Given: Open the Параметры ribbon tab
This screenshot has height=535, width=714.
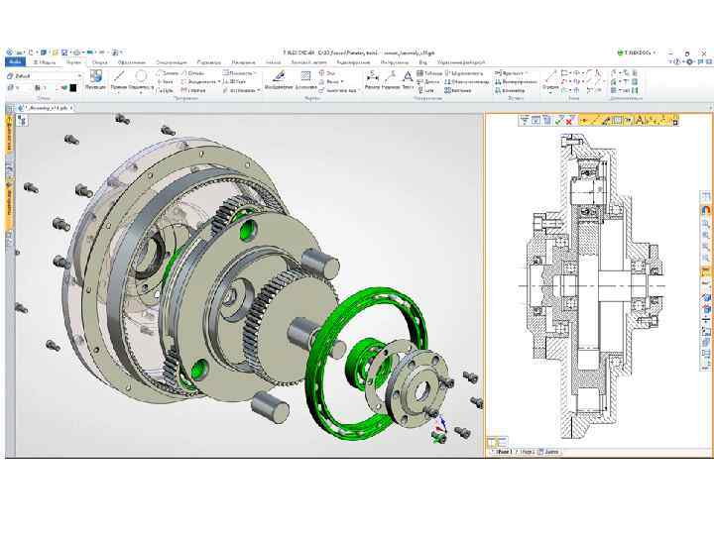Looking at the screenshot, I should tap(209, 61).
